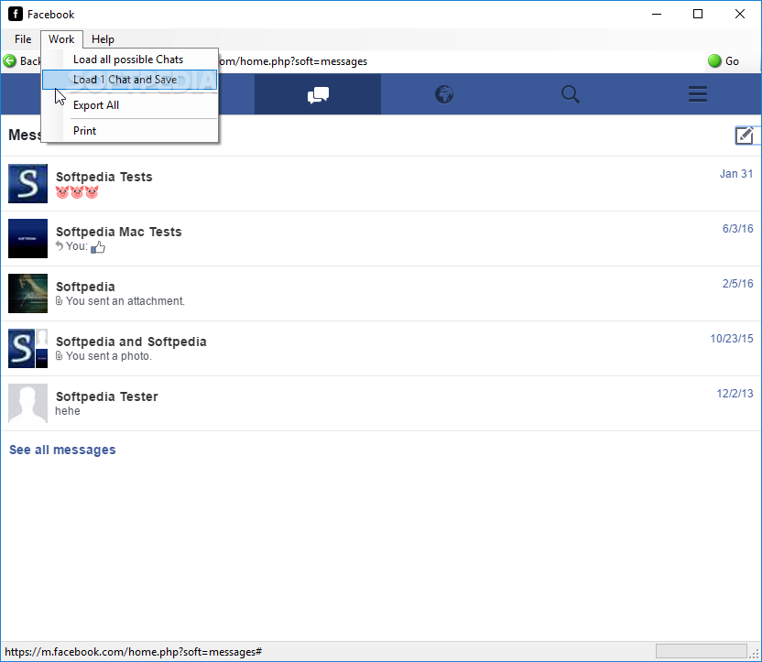
Task: Close the Work menu
Action: pyautogui.click(x=61, y=39)
